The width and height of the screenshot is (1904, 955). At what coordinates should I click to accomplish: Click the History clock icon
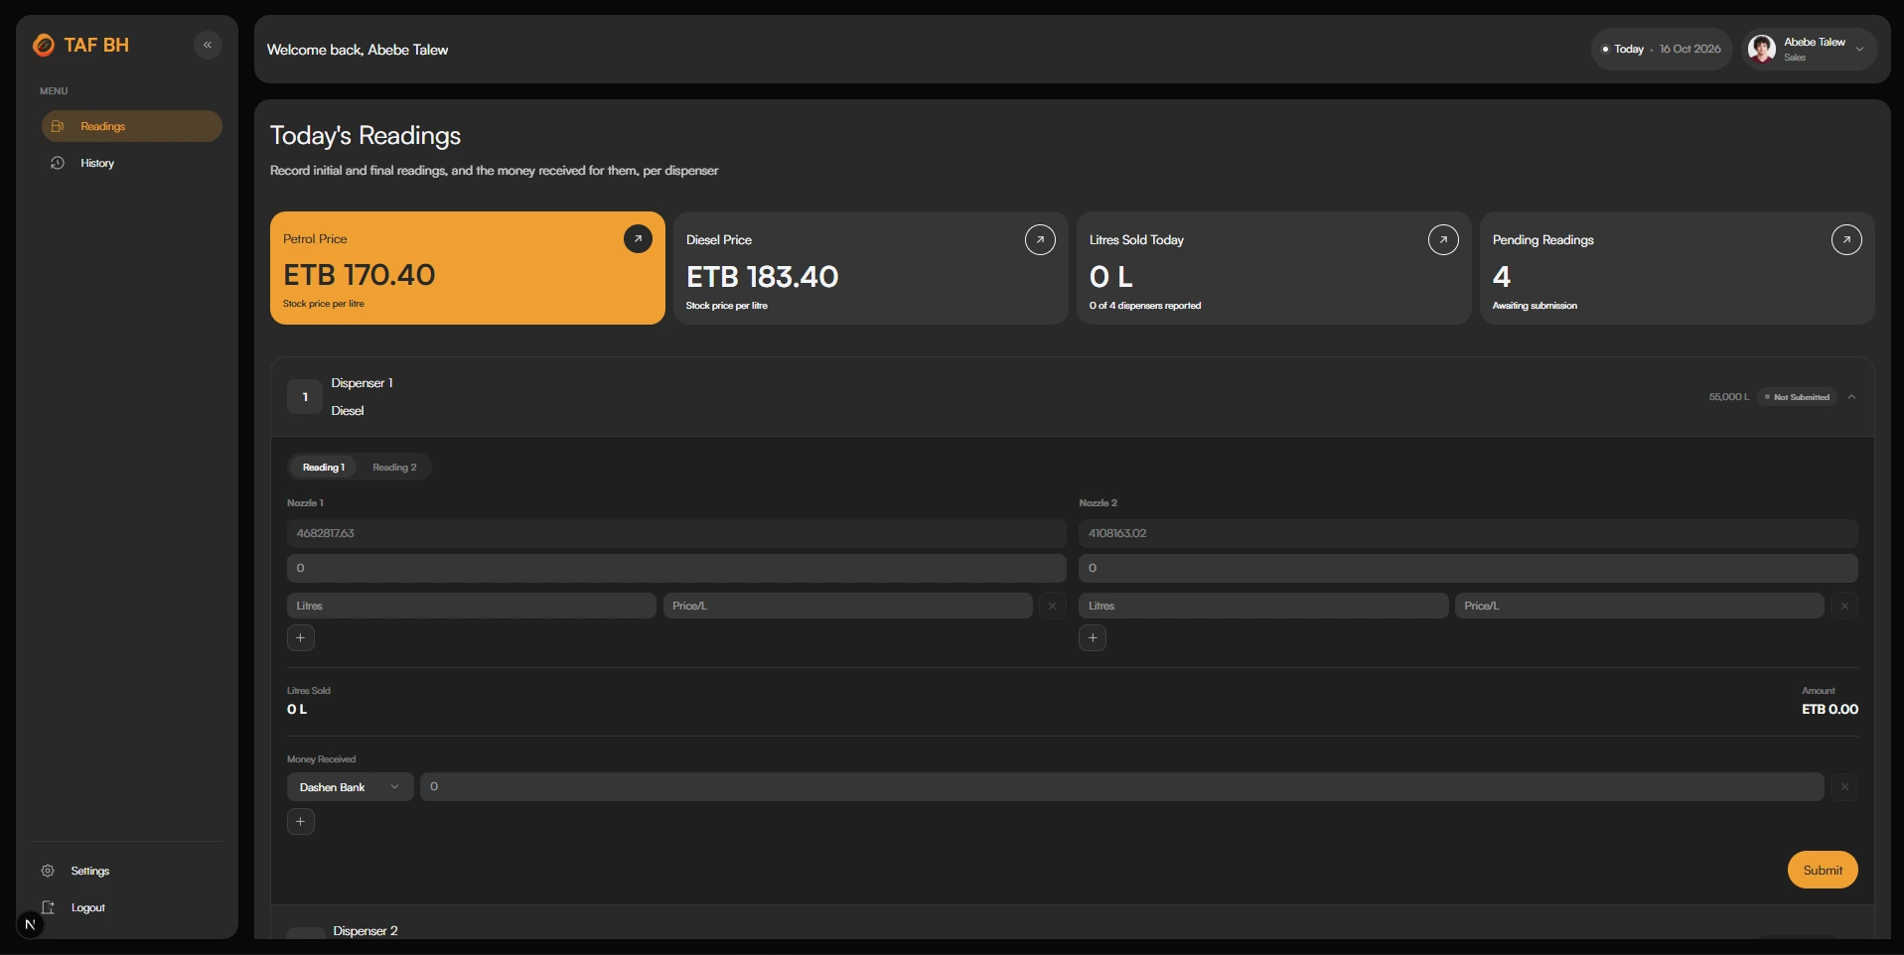[x=58, y=163]
